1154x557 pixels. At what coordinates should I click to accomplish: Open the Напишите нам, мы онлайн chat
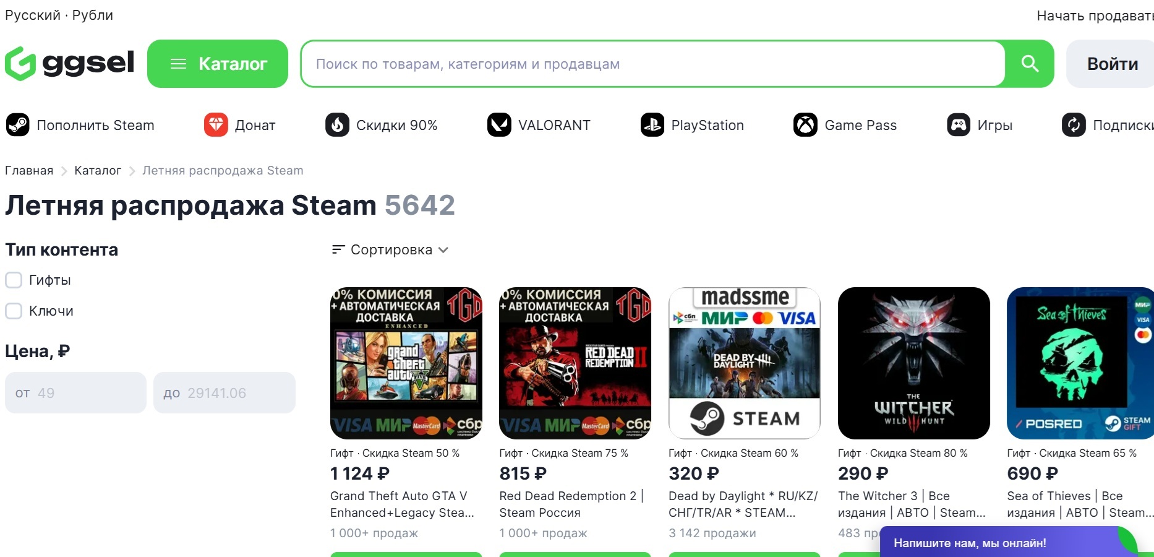(1008, 542)
